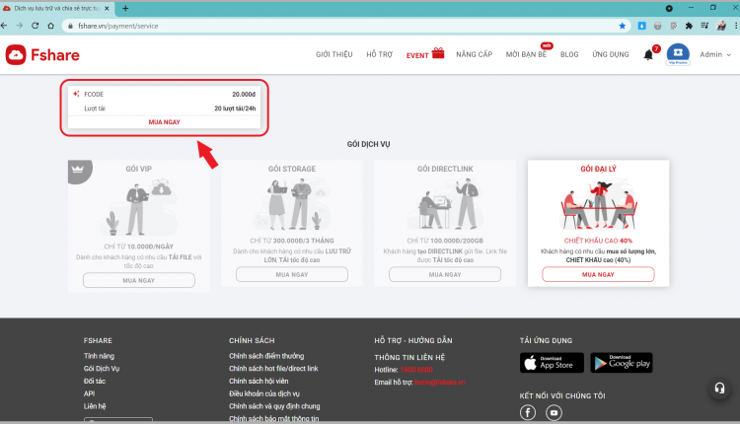Open the Tính năng footer link
Image resolution: width=740 pixels, height=424 pixels.
[x=99, y=356]
